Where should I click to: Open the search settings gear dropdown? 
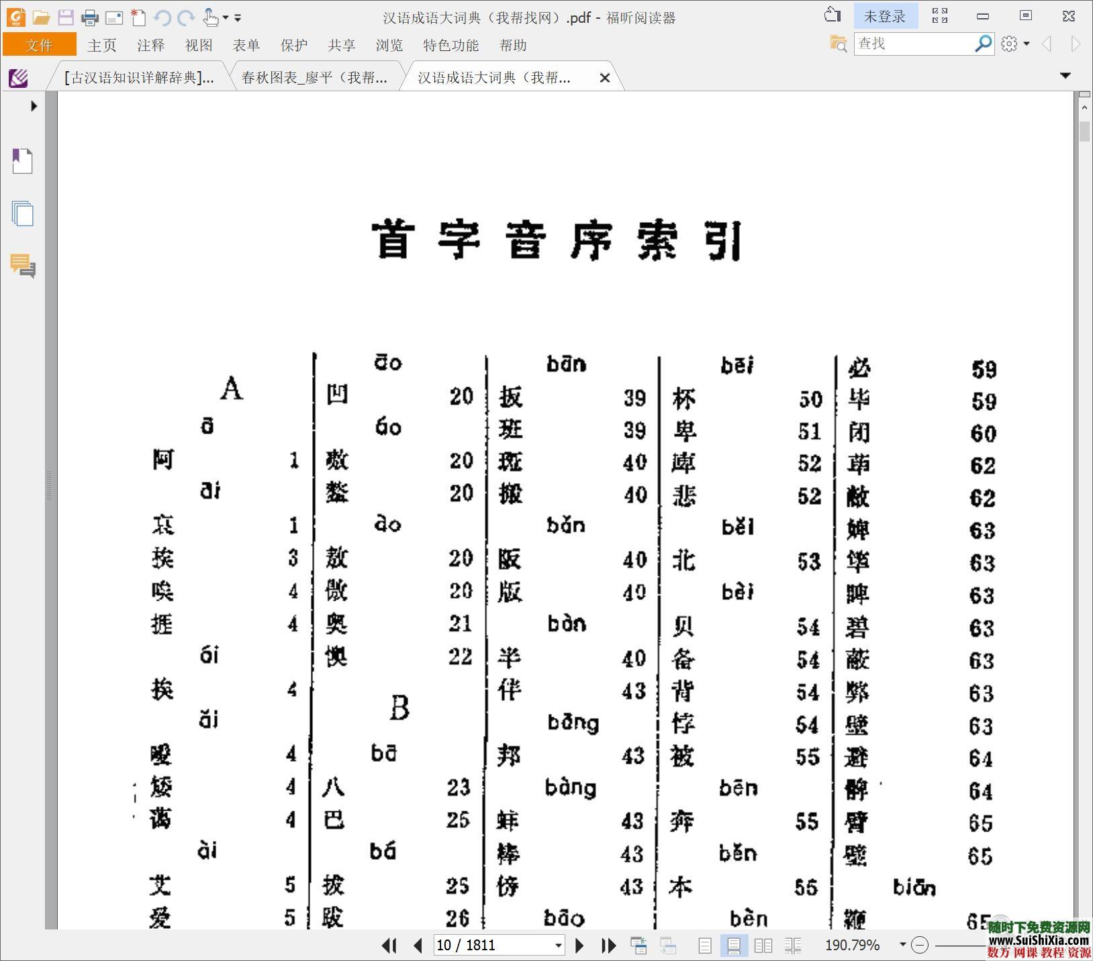pos(1015,44)
